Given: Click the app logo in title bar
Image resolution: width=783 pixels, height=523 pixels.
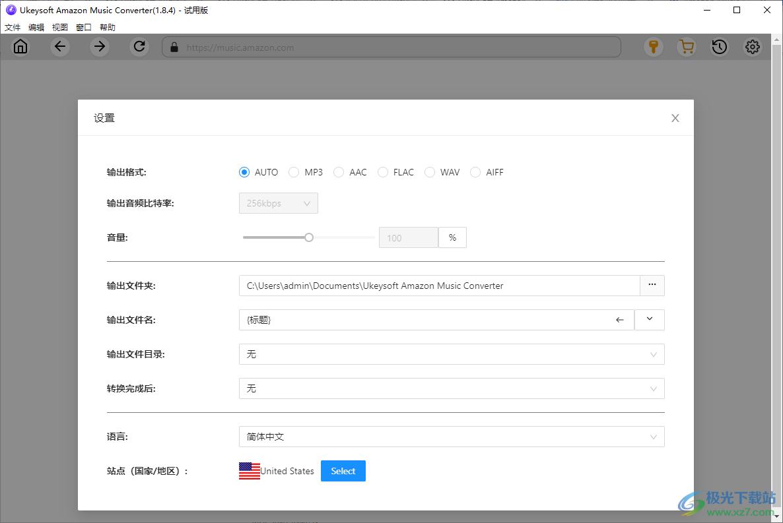Looking at the screenshot, I should click(x=11, y=10).
